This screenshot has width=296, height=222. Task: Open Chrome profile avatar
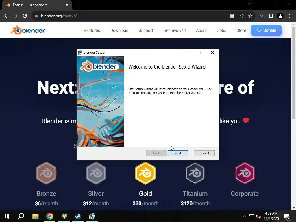point(280,16)
